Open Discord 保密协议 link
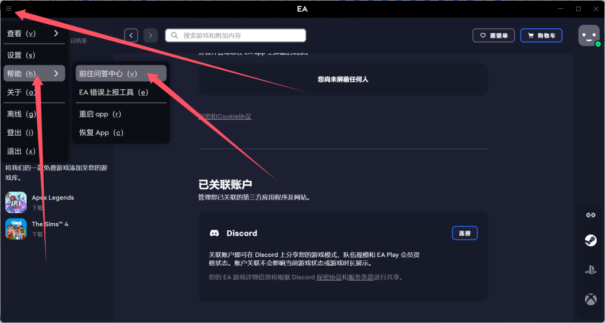 (329, 277)
